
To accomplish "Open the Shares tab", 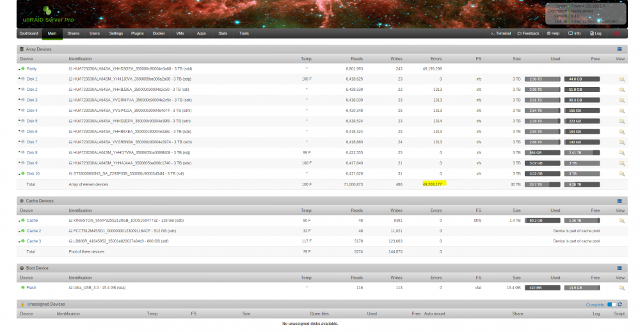I will 74,33.
